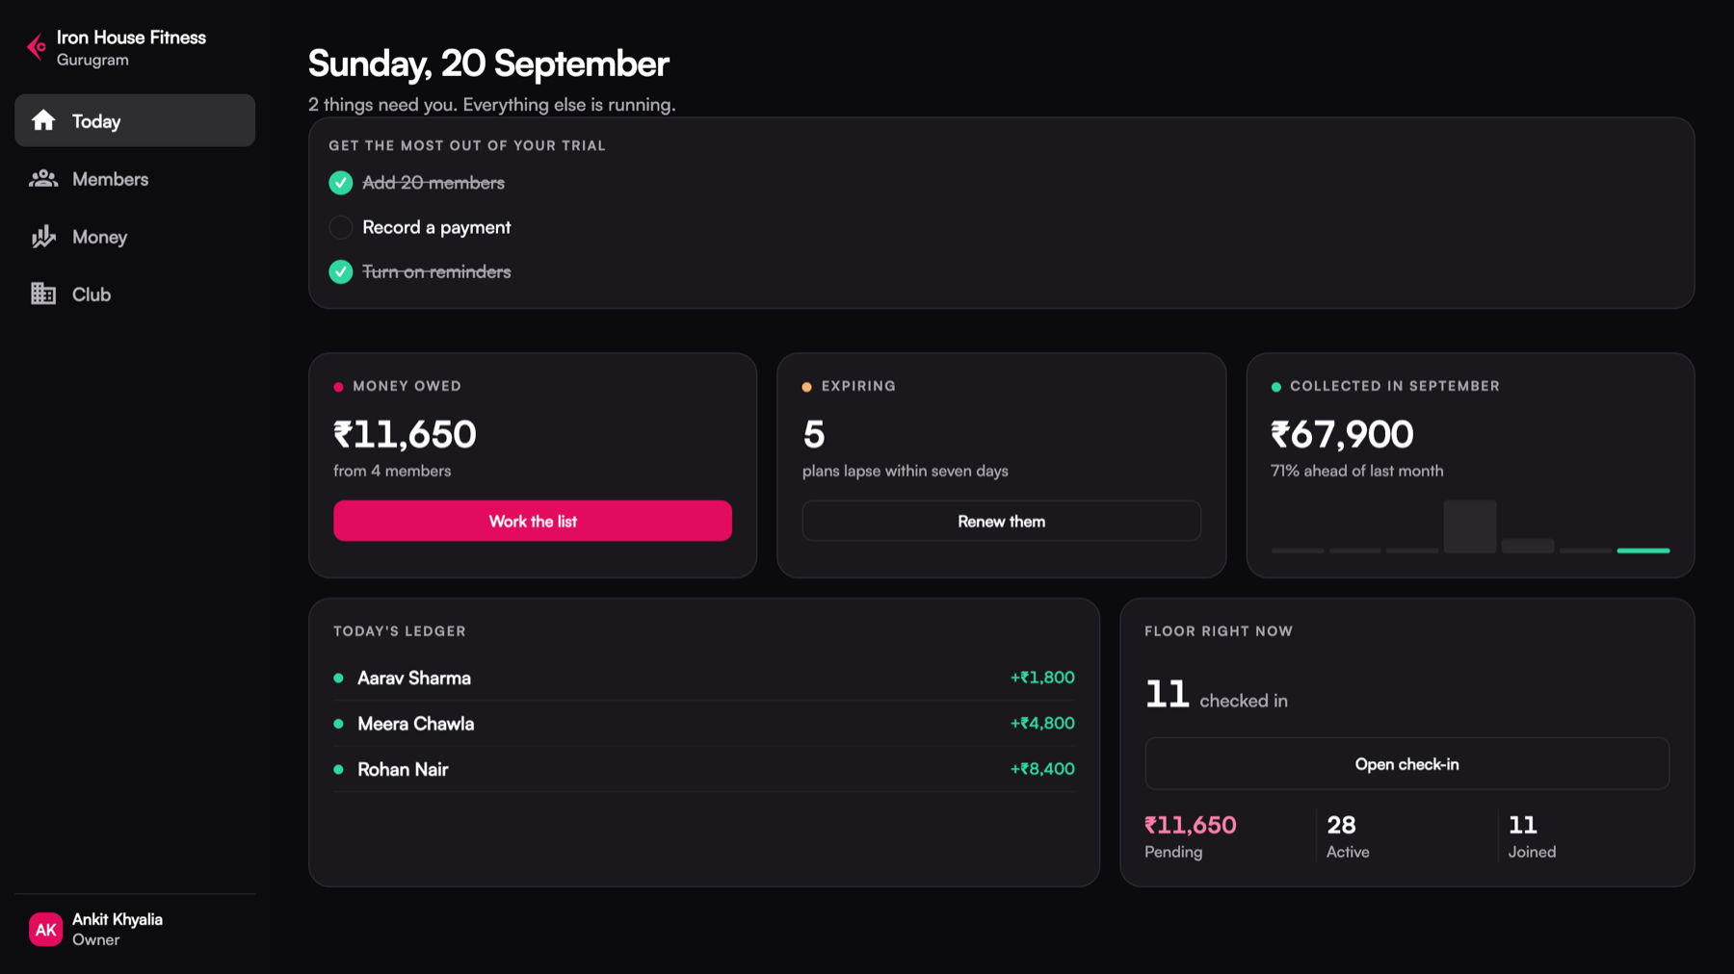Click the tallest bar in collection chart

1469,526
